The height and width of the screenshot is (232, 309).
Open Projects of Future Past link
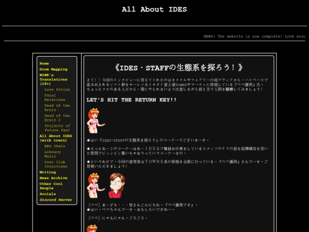tap(57, 128)
